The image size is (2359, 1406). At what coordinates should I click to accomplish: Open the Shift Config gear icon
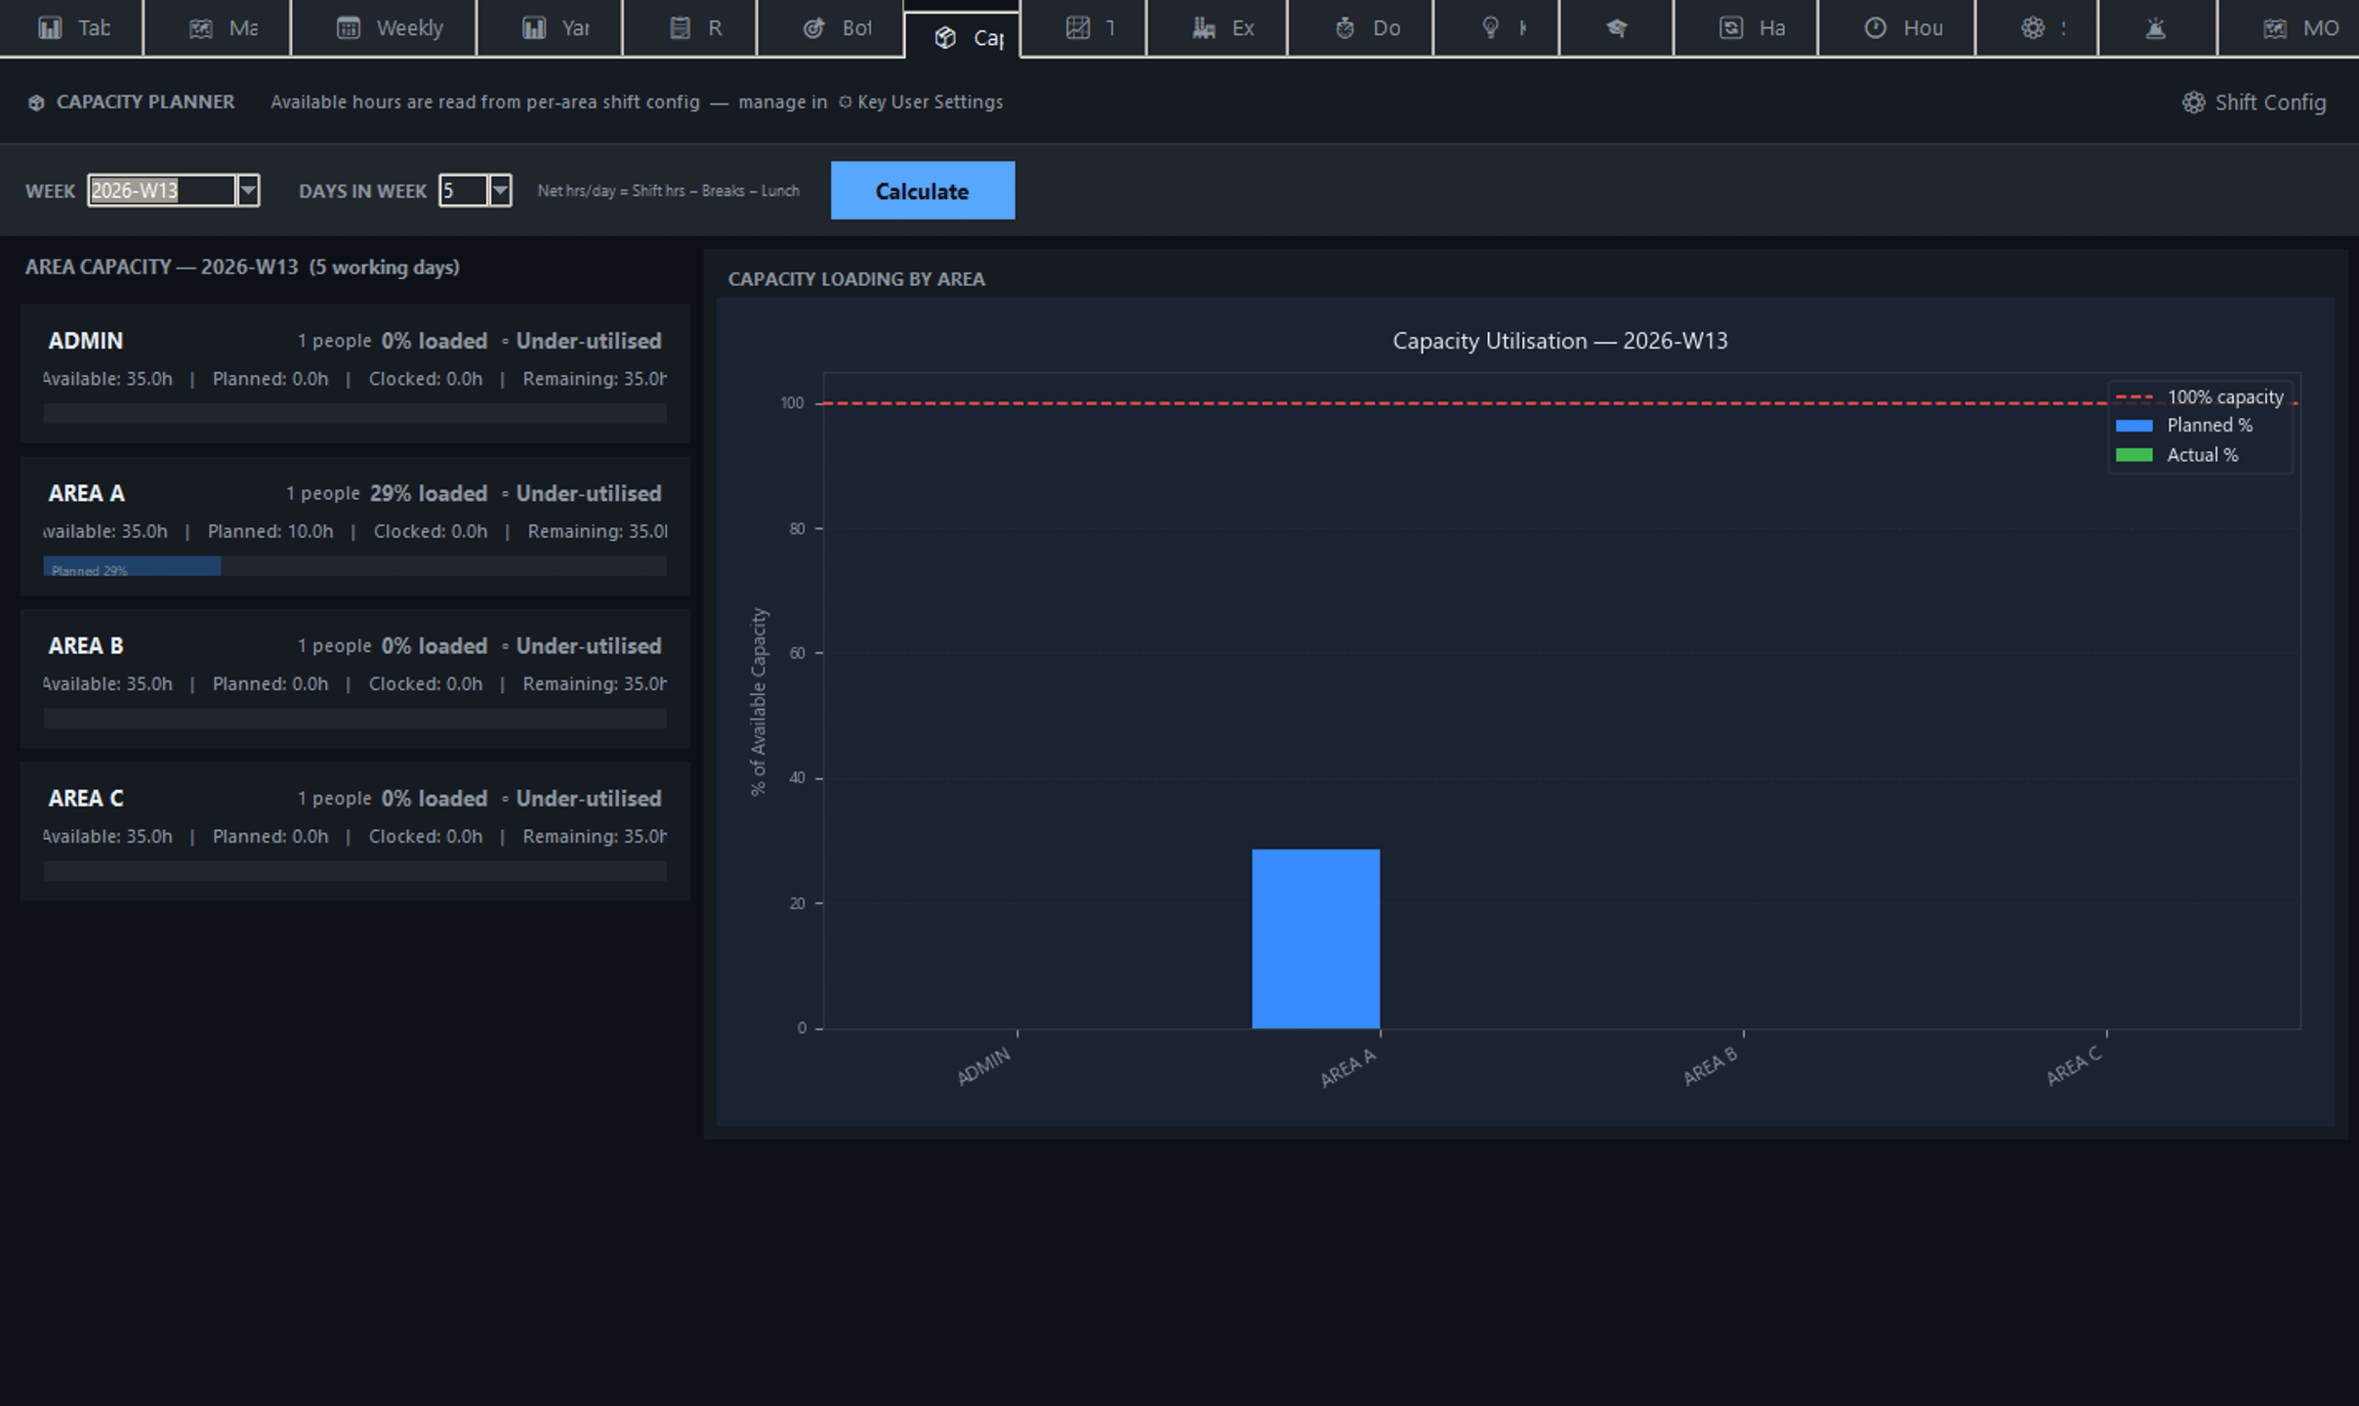pos(2193,103)
